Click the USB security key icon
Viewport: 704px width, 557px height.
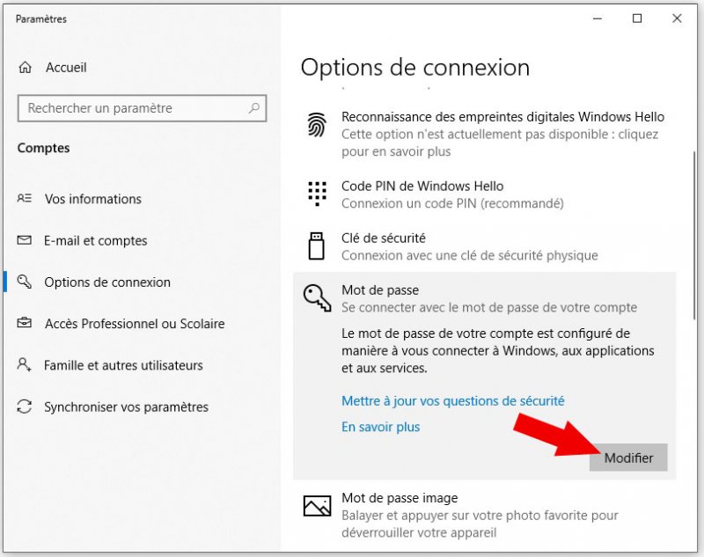pyautogui.click(x=316, y=246)
